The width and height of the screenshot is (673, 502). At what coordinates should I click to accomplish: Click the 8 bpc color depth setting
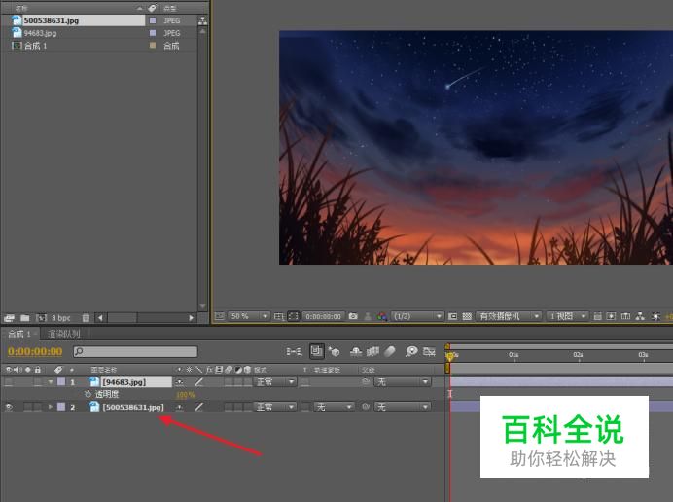pyautogui.click(x=60, y=318)
